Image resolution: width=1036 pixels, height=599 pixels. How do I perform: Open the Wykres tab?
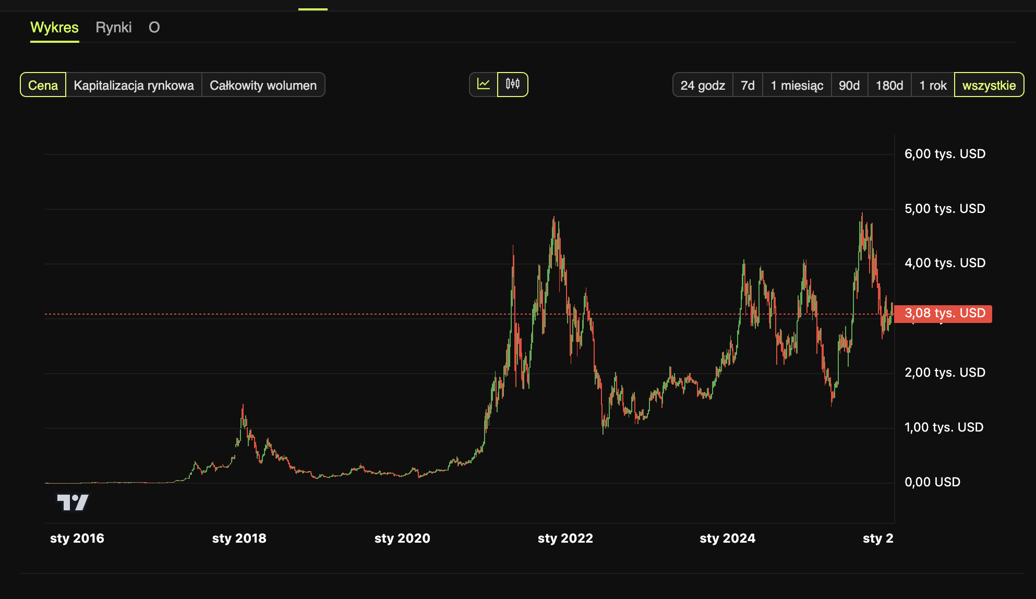54,28
